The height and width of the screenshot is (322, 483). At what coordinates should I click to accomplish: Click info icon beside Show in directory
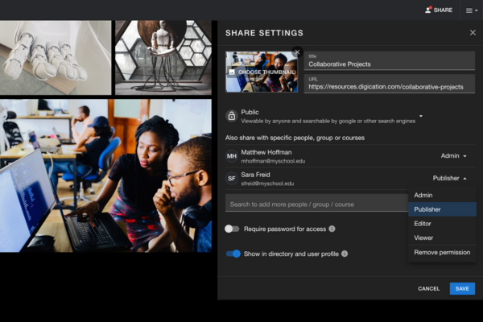(345, 254)
